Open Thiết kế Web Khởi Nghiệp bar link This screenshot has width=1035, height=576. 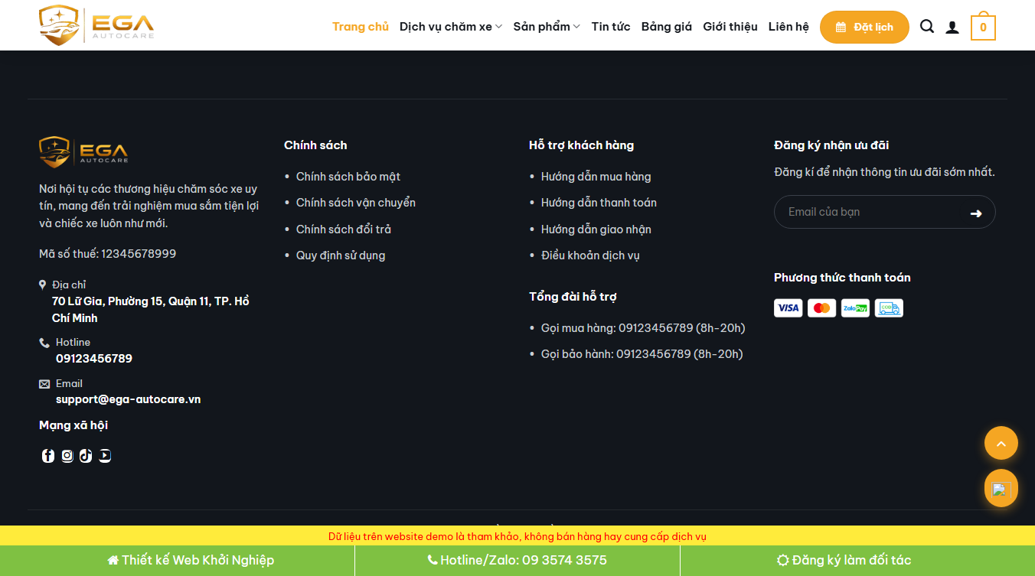191,561
